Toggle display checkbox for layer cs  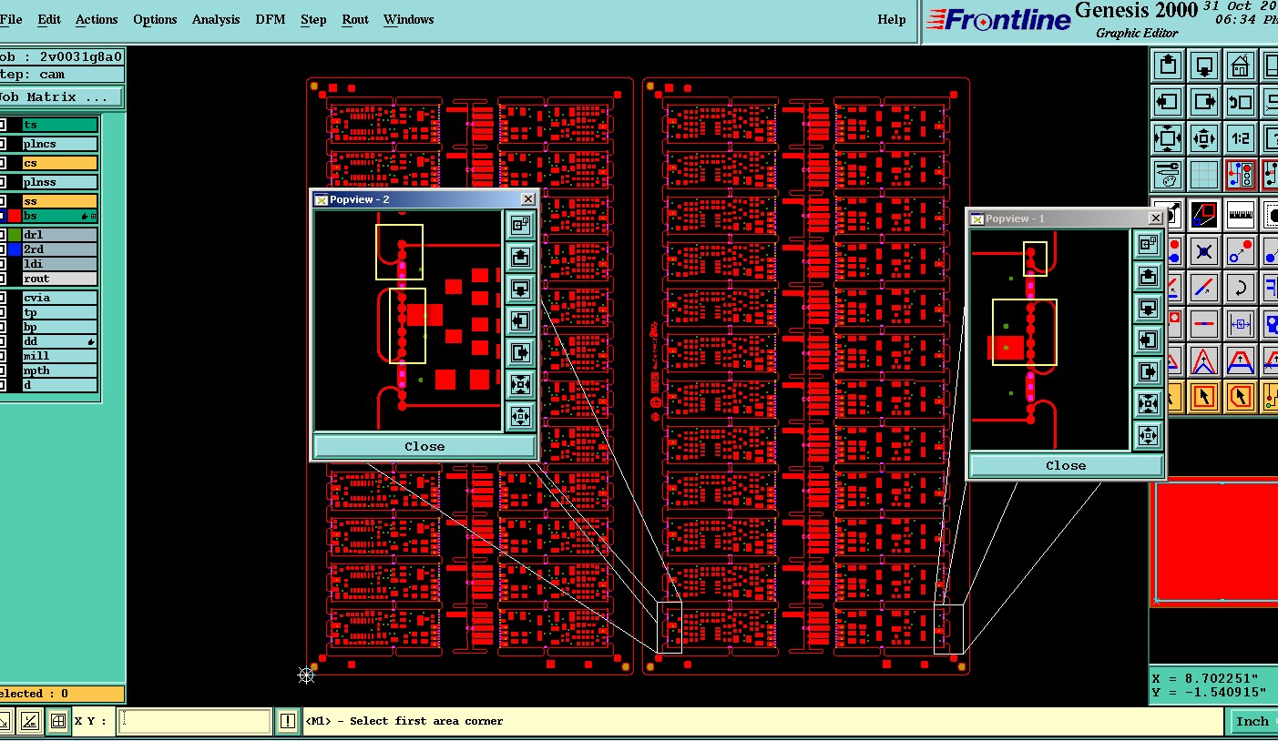[x=3, y=163]
